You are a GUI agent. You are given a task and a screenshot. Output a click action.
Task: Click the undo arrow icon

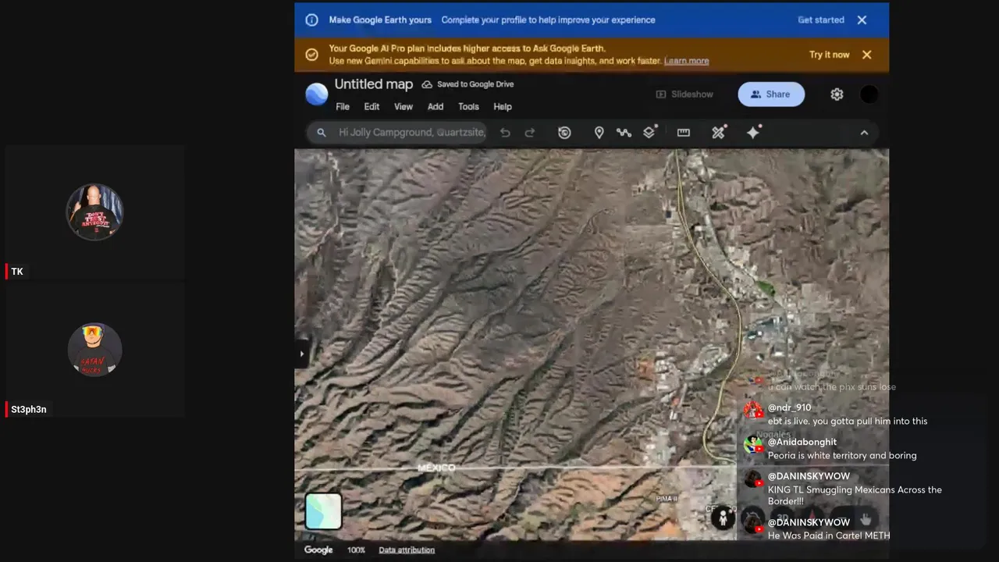pos(505,133)
